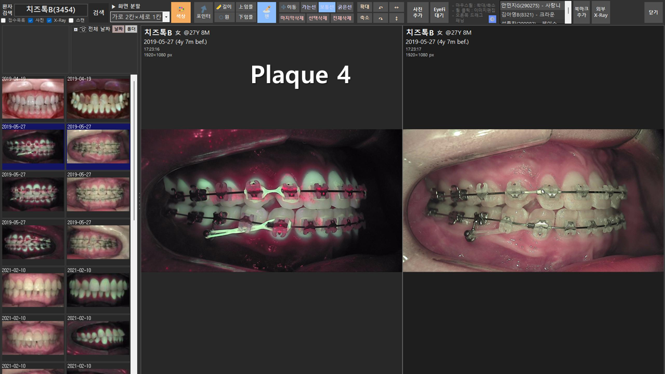The width and height of the screenshot is (665, 374).
Task: Click the EyeFi 대기 button
Action: click(x=439, y=12)
